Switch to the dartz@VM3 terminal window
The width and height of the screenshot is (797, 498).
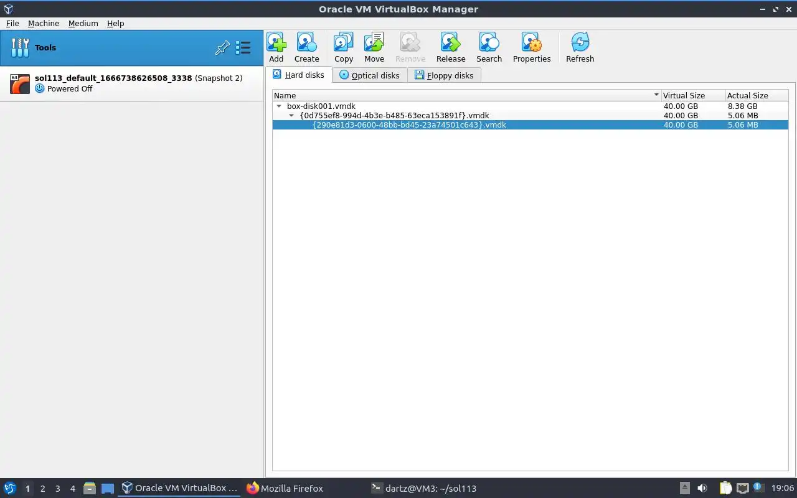423,488
